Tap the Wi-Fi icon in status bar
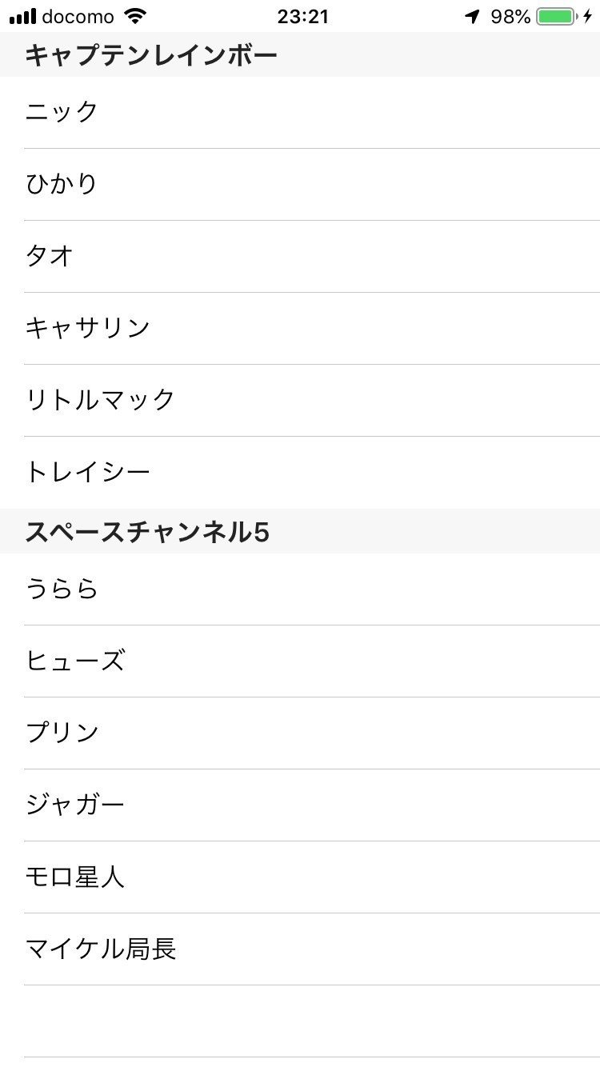 [x=136, y=16]
